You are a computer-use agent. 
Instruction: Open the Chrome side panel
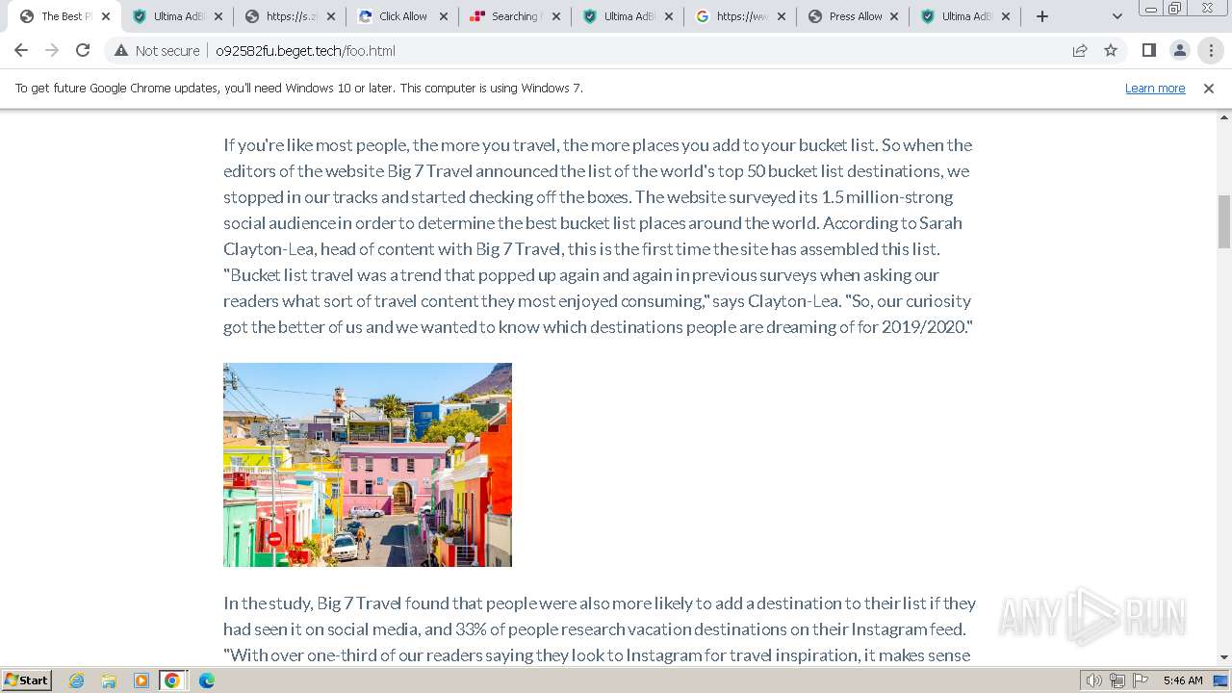pyautogui.click(x=1148, y=51)
